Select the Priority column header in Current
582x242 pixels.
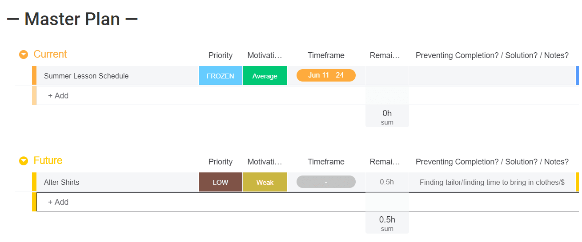click(x=221, y=55)
